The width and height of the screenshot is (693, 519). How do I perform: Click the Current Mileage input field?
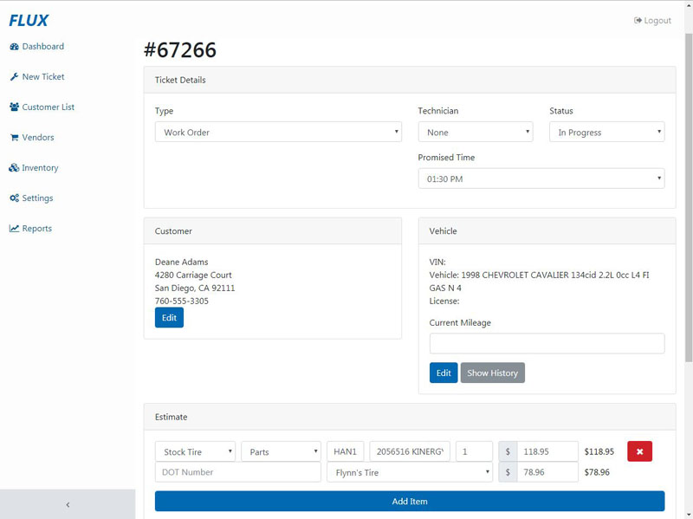click(547, 343)
